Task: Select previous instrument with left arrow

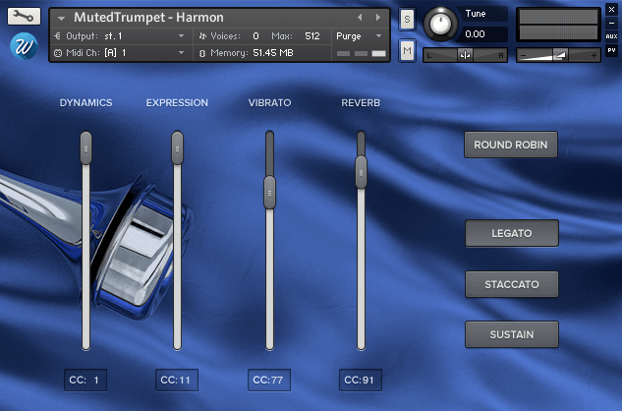Action: point(360,18)
